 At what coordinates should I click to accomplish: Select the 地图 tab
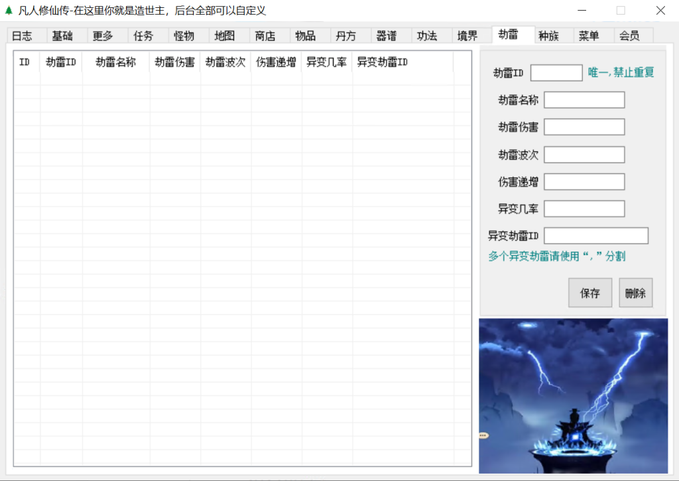tap(224, 36)
